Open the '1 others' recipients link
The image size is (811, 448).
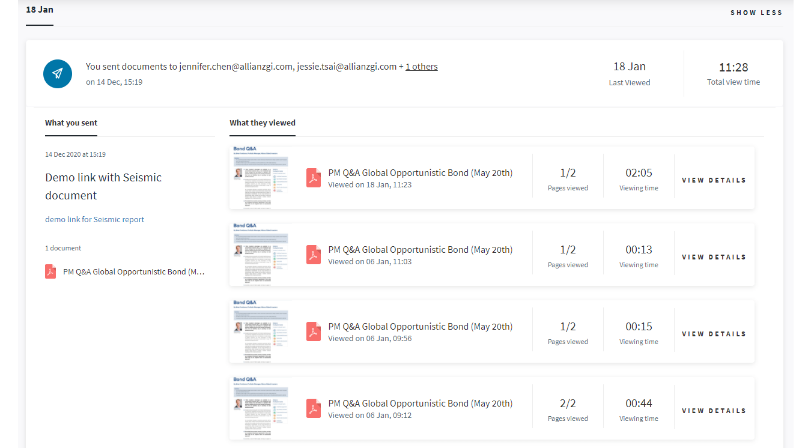[x=422, y=67]
